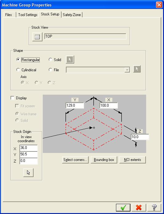Click the Y dimension field showing 129.0
The image size is (164, 214).
pyautogui.click(x=75, y=105)
